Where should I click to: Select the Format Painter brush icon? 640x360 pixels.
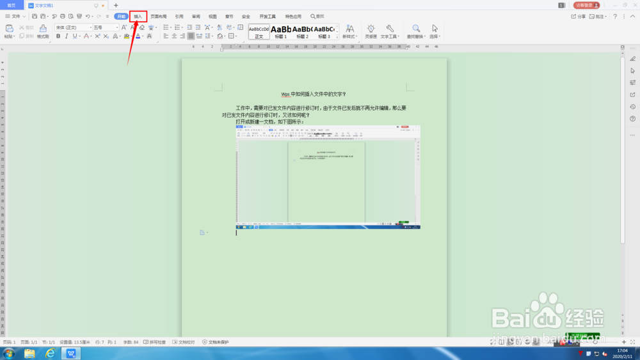[43, 28]
